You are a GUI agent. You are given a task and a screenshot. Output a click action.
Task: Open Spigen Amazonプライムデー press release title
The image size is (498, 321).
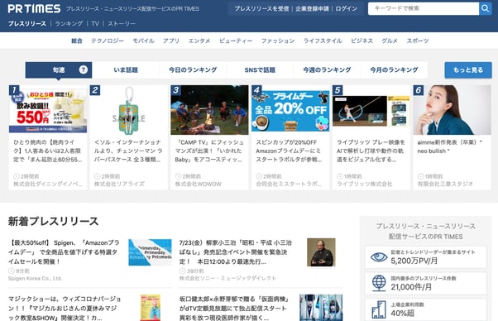click(x=64, y=252)
